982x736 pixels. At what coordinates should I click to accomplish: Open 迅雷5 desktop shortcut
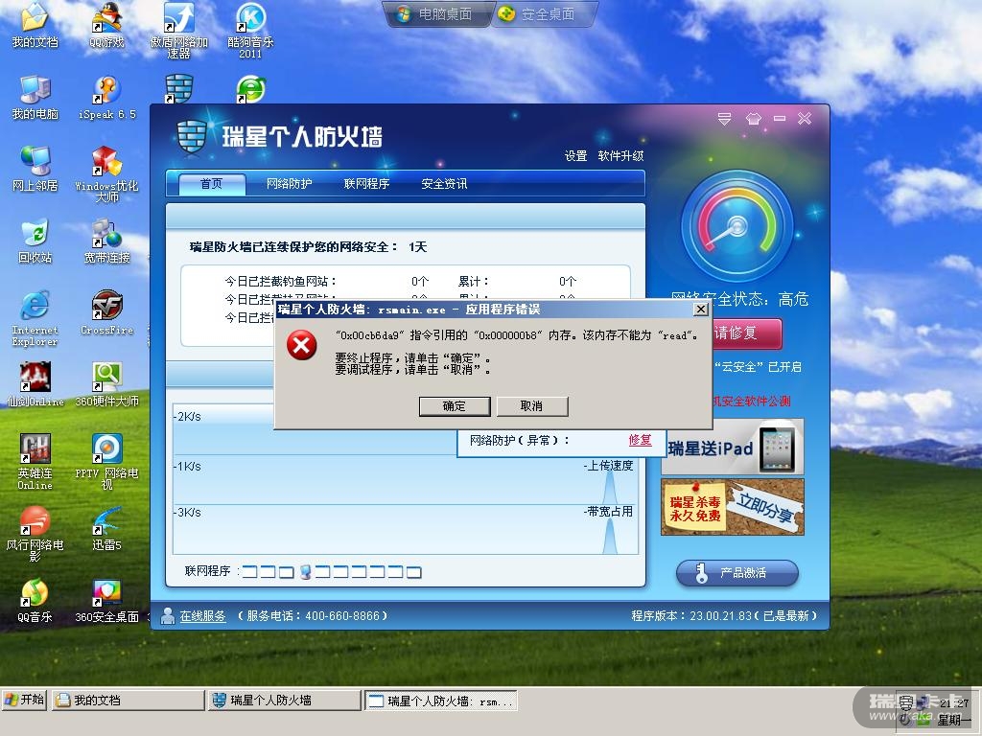tap(106, 529)
